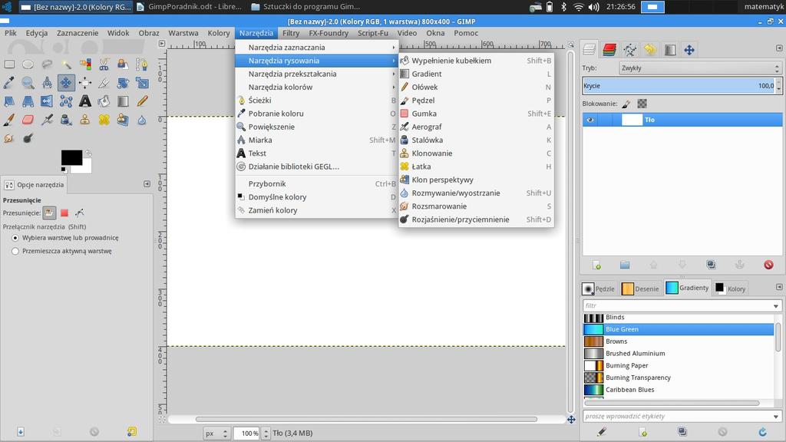
Task: Create a new layer group
Action: [625, 265]
